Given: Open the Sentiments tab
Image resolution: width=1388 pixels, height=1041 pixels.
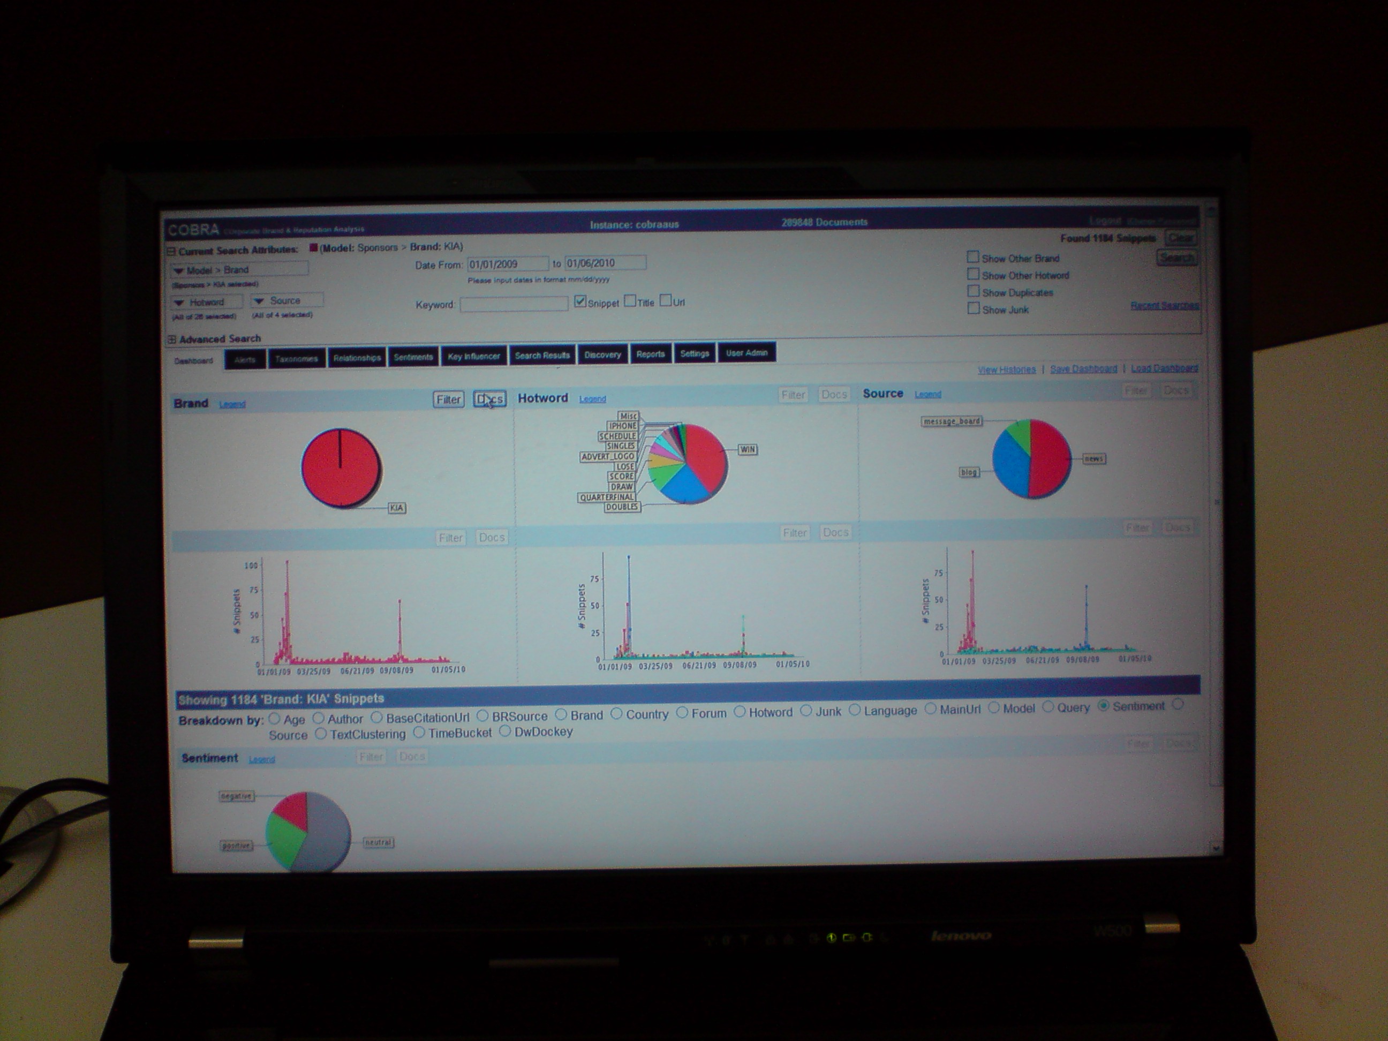Looking at the screenshot, I should click(413, 357).
